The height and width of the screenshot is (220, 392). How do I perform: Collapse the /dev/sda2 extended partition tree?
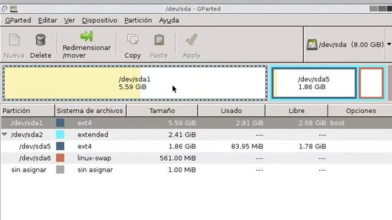pos(4,134)
